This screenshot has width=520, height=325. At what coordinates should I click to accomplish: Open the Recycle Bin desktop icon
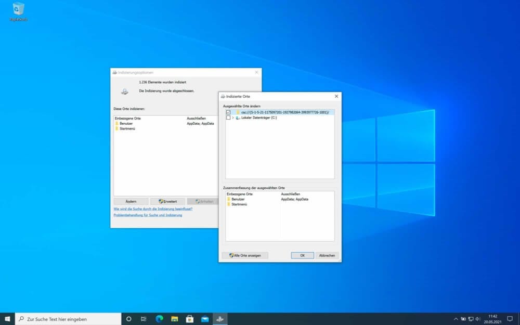click(x=18, y=11)
